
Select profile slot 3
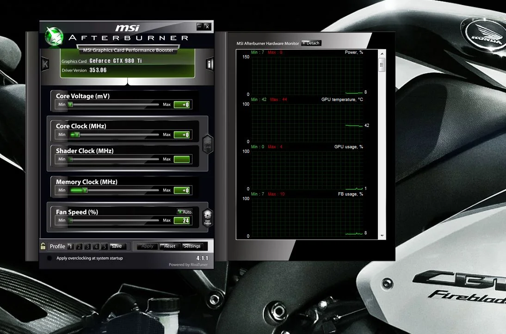click(x=87, y=246)
